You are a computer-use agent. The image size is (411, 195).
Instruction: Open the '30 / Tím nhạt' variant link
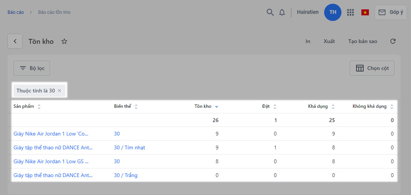click(x=129, y=147)
